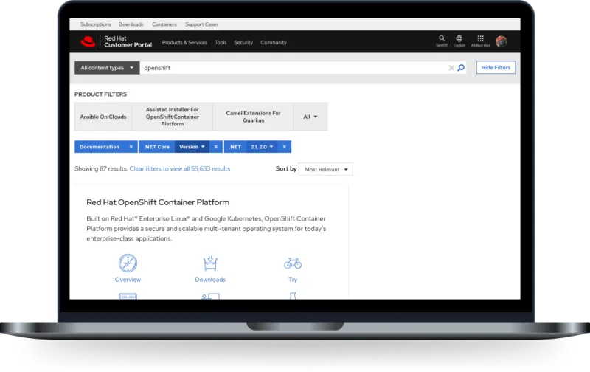Open the All content types dropdown
The image size is (590, 372).
click(107, 68)
